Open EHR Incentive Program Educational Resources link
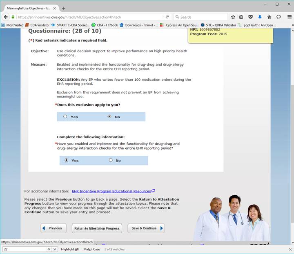Image resolution: width=294 pixels, height=254 pixels. point(111,191)
